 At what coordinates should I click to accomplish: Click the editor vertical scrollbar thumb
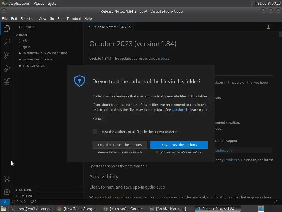[280, 35]
